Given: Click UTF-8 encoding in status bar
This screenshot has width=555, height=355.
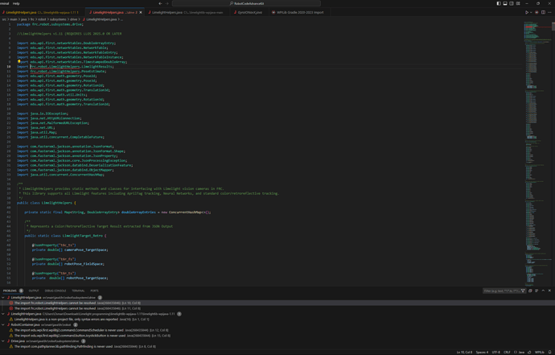Looking at the screenshot, I should pyautogui.click(x=496, y=352).
